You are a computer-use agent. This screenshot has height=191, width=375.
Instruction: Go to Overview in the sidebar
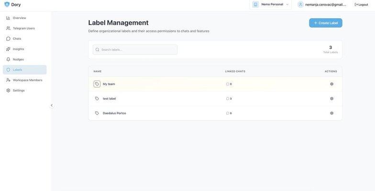pyautogui.click(x=20, y=18)
